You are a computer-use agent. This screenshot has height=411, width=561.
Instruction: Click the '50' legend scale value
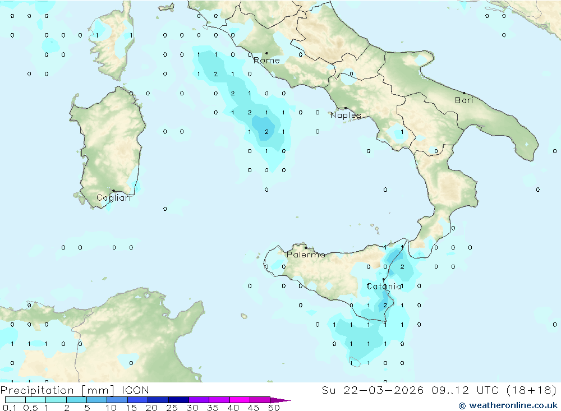tap(274, 408)
